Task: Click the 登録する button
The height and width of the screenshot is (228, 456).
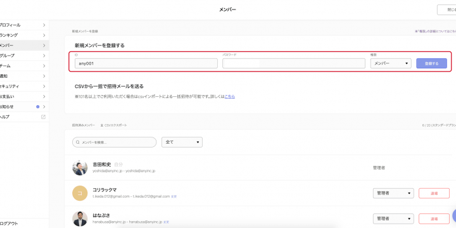Action: tap(431, 63)
